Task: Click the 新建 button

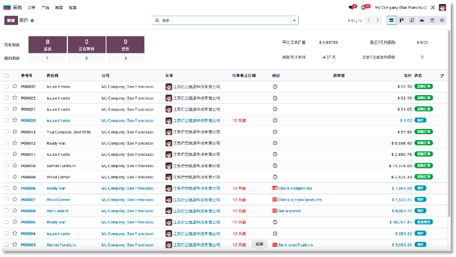Action: pos(11,20)
